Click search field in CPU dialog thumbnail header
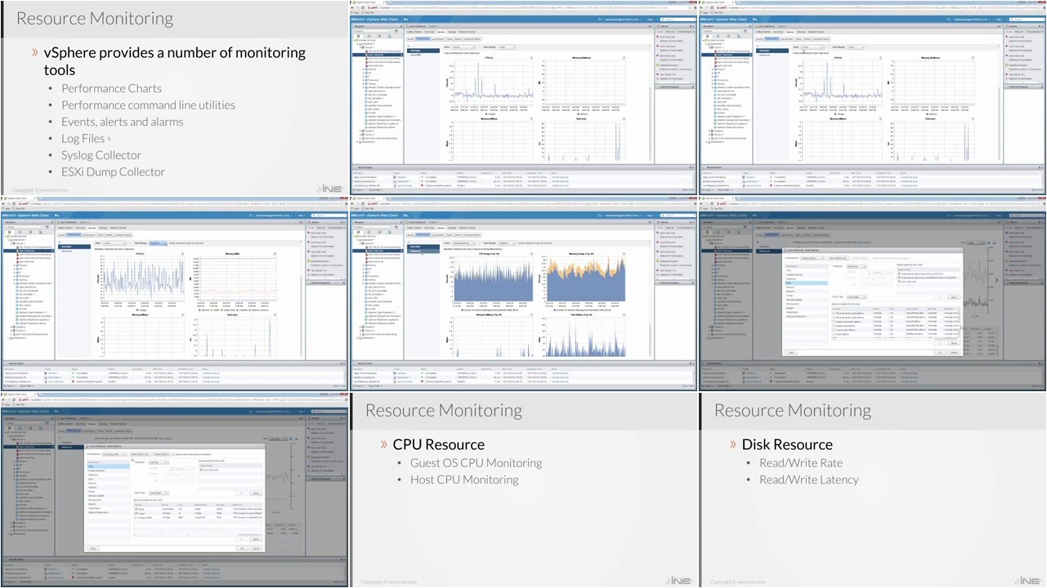1047x588 pixels. tap(329, 412)
